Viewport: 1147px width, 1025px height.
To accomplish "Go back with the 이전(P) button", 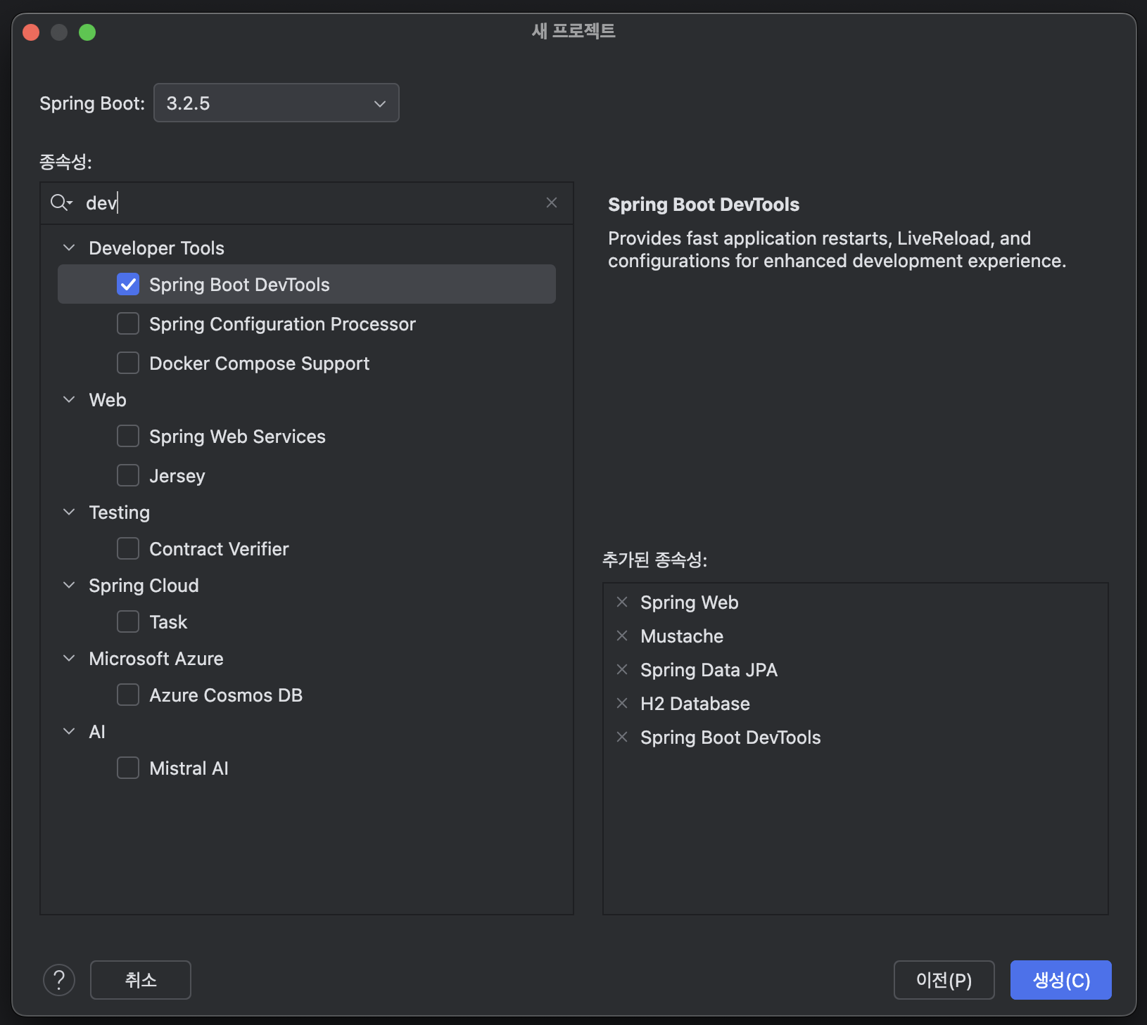I will 944,980.
